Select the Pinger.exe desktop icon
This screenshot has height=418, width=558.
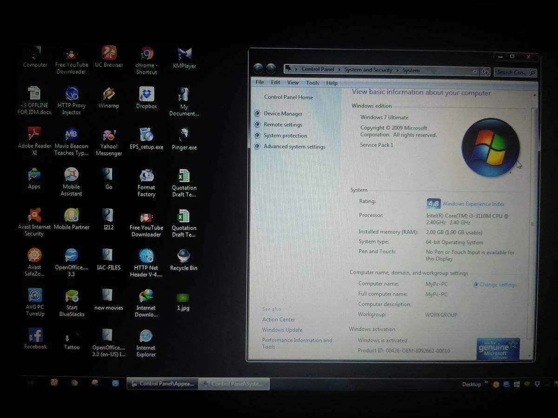[x=184, y=139]
